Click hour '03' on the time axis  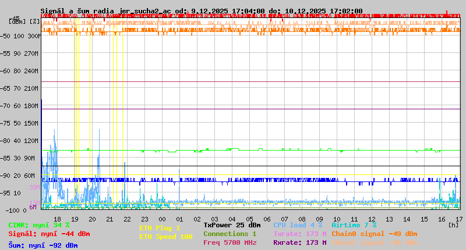click(x=214, y=219)
